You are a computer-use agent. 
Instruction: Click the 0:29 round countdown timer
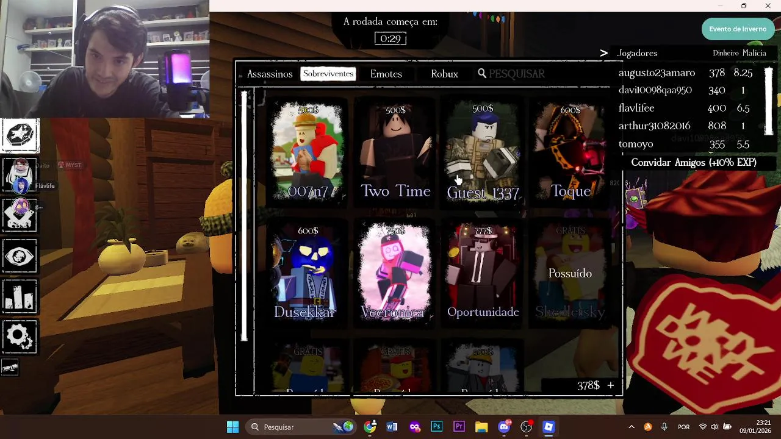pyautogui.click(x=390, y=38)
